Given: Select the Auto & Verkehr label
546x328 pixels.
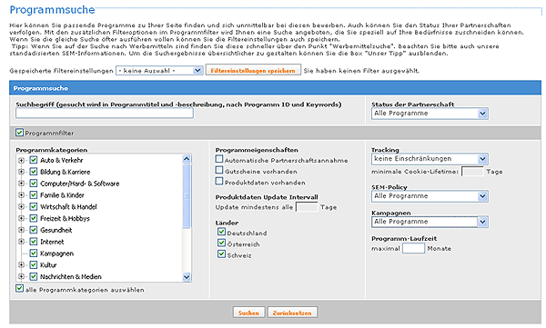Looking at the screenshot, I should [x=61, y=160].
